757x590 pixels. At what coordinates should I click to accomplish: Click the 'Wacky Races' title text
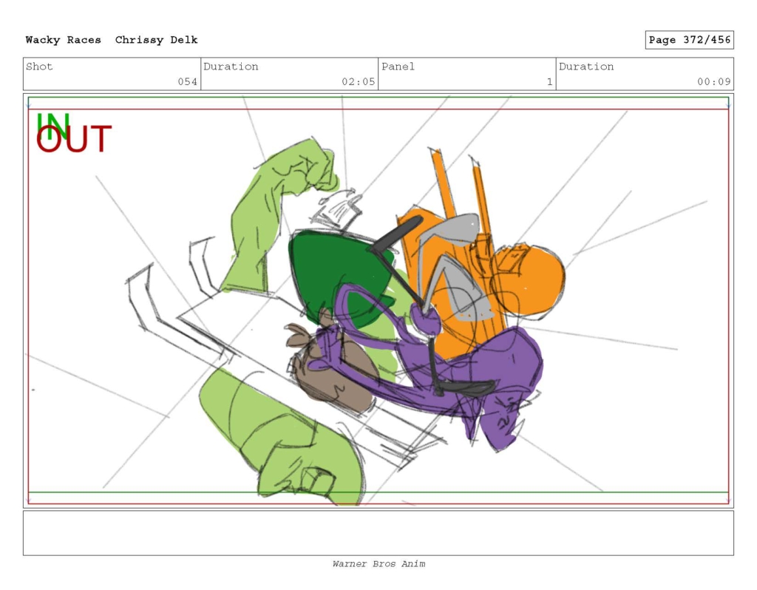64,40
